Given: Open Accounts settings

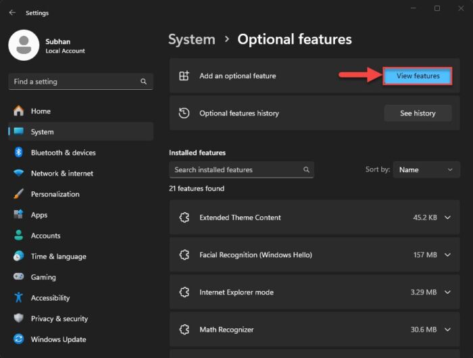Looking at the screenshot, I should click(x=81, y=236).
